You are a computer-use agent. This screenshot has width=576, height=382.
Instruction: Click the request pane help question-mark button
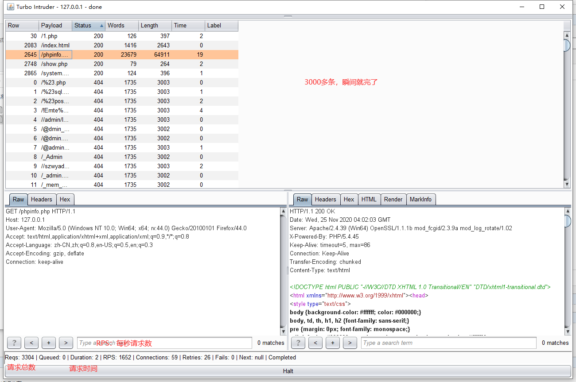(x=14, y=343)
